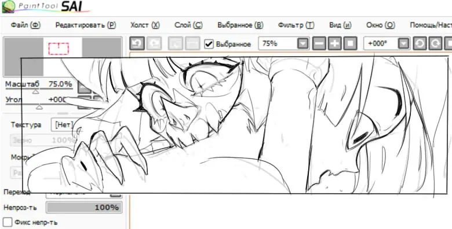The width and height of the screenshot is (452, 229).
Task: Click the Масштаб slider handle
Action: [x=36, y=91]
